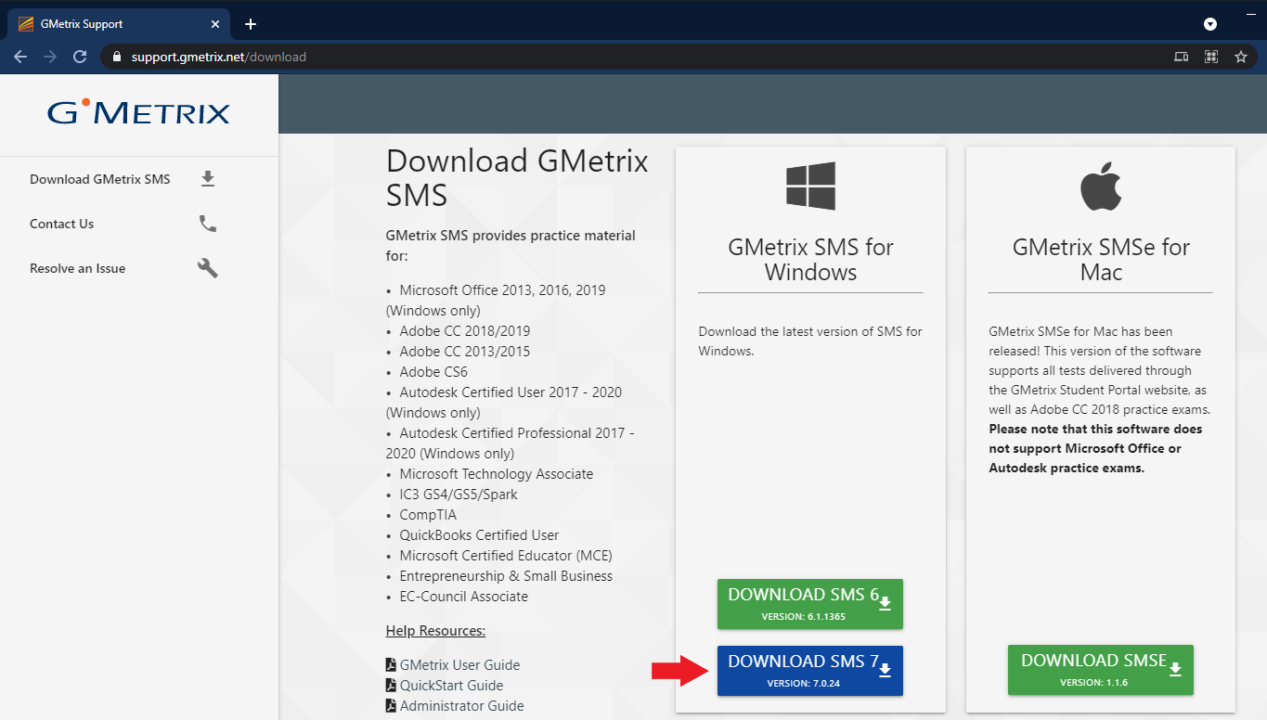Click the Windows logo on the SMS card

coord(810,186)
